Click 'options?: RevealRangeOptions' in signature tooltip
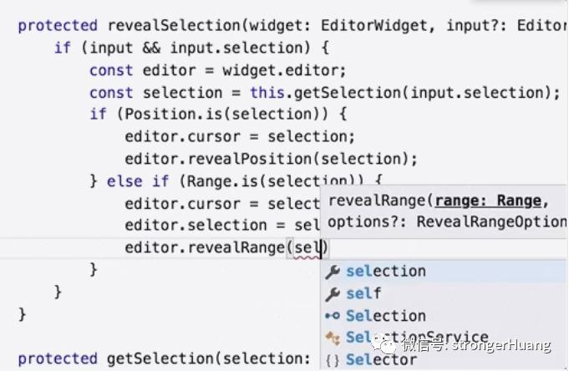Image resolution: width=569 pixels, height=371 pixels. coord(447,221)
